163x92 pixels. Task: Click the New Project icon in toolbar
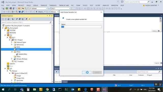(12, 12)
